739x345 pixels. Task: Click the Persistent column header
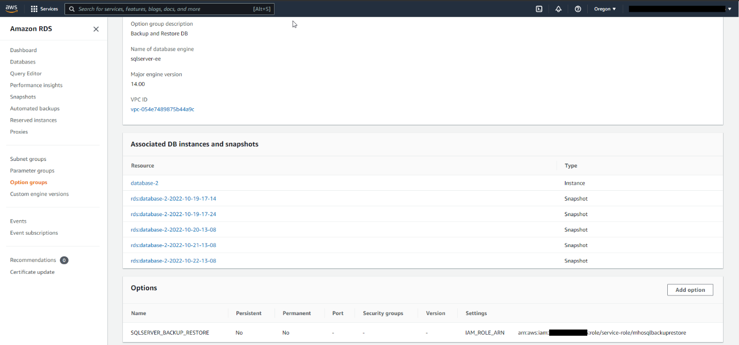[249, 313]
